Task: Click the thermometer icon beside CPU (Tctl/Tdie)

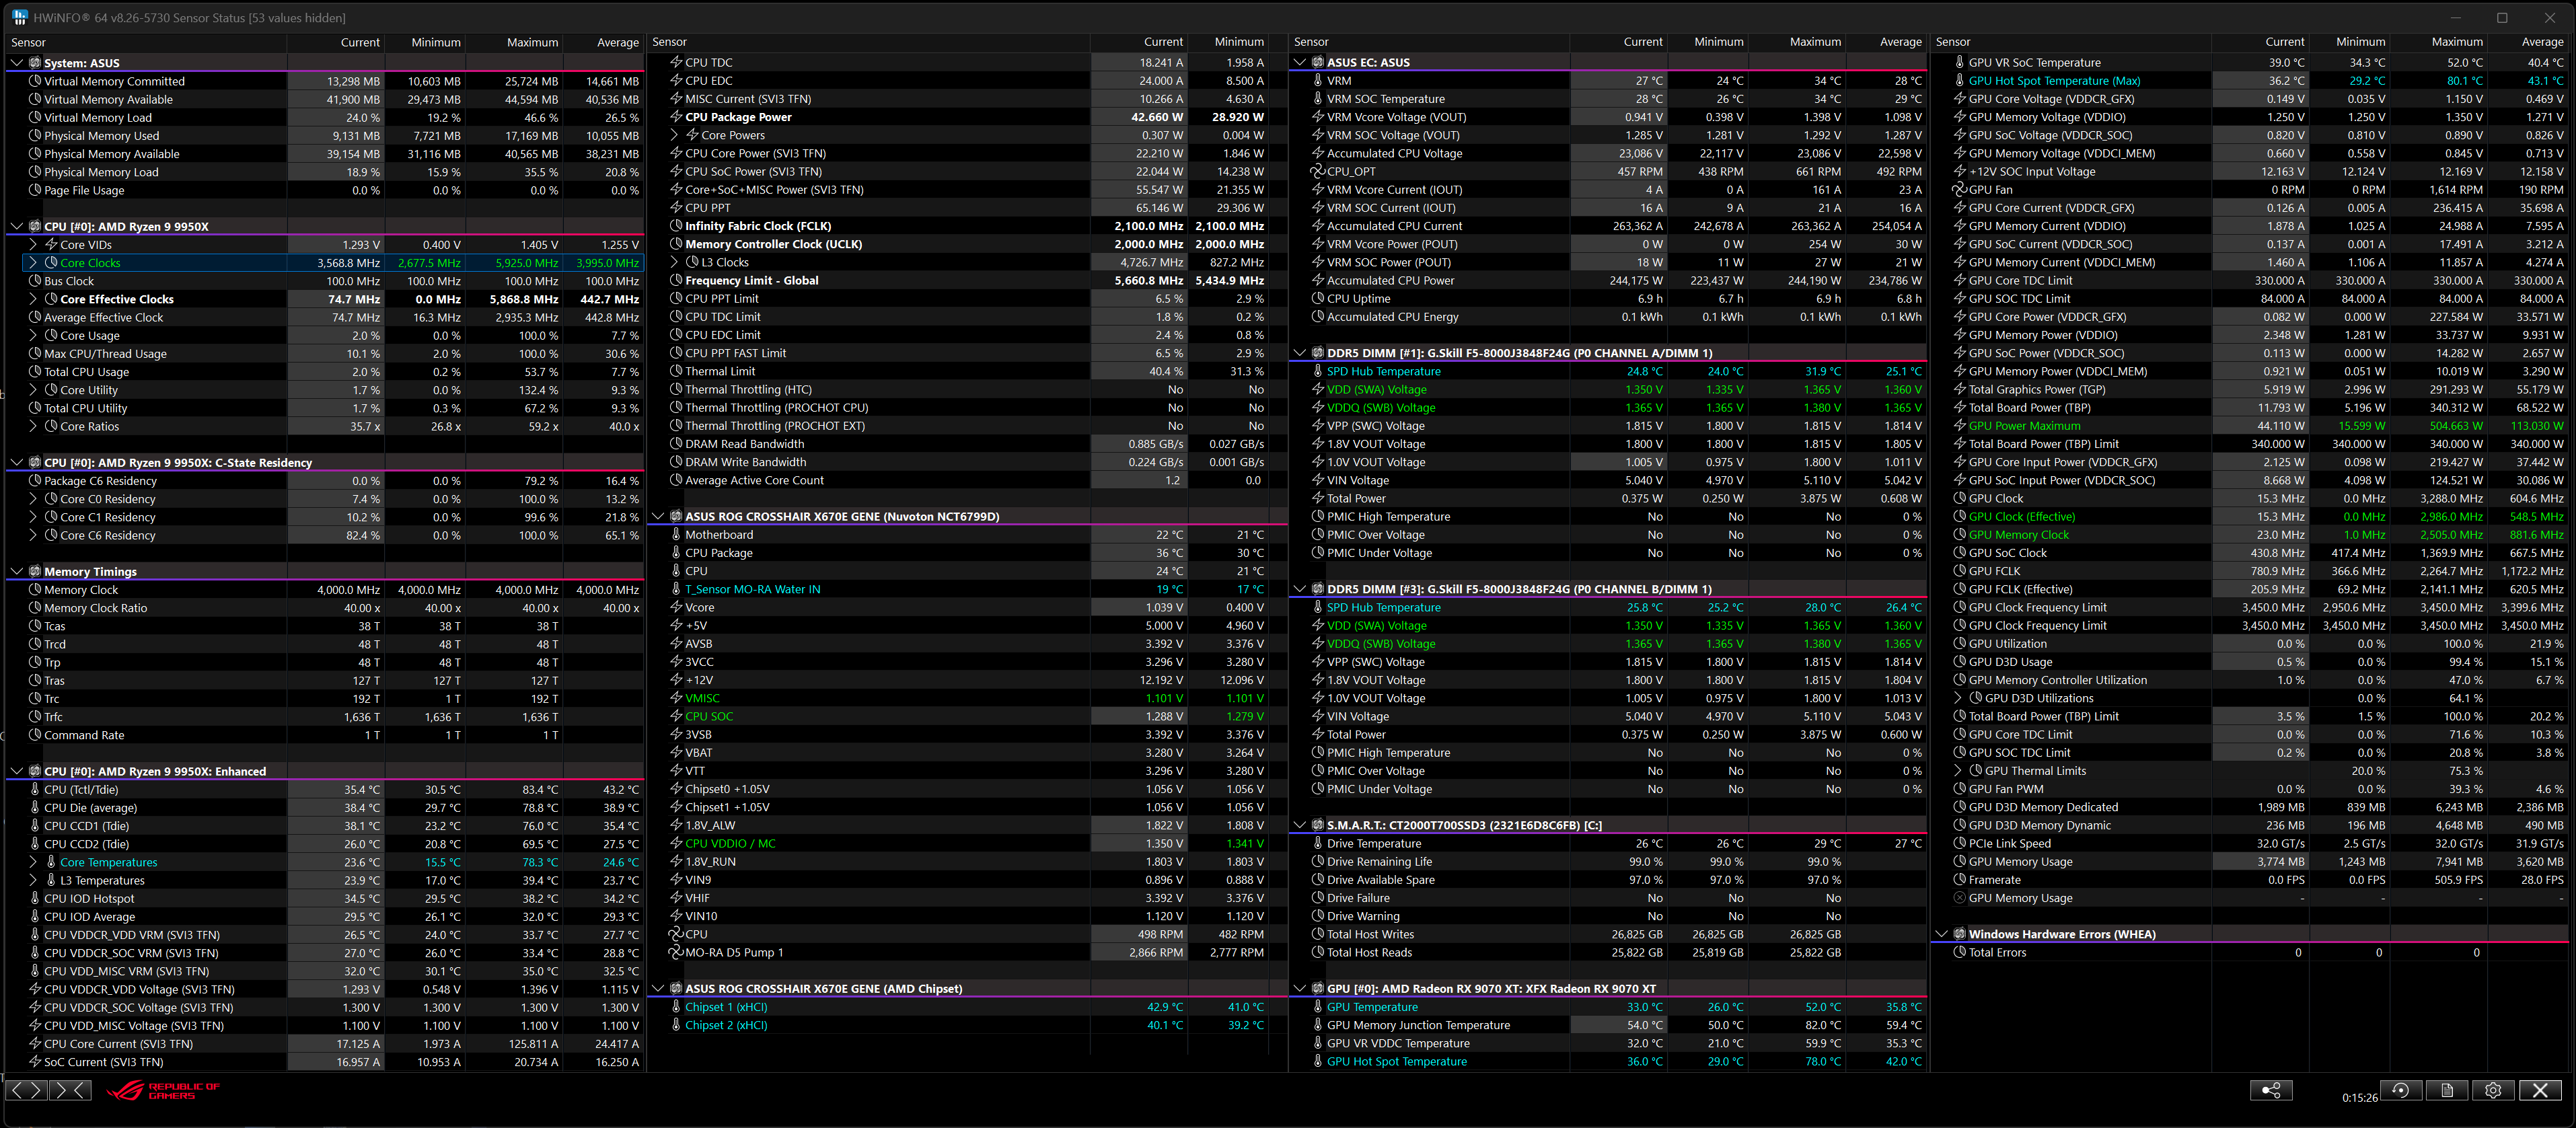Action: 35,790
